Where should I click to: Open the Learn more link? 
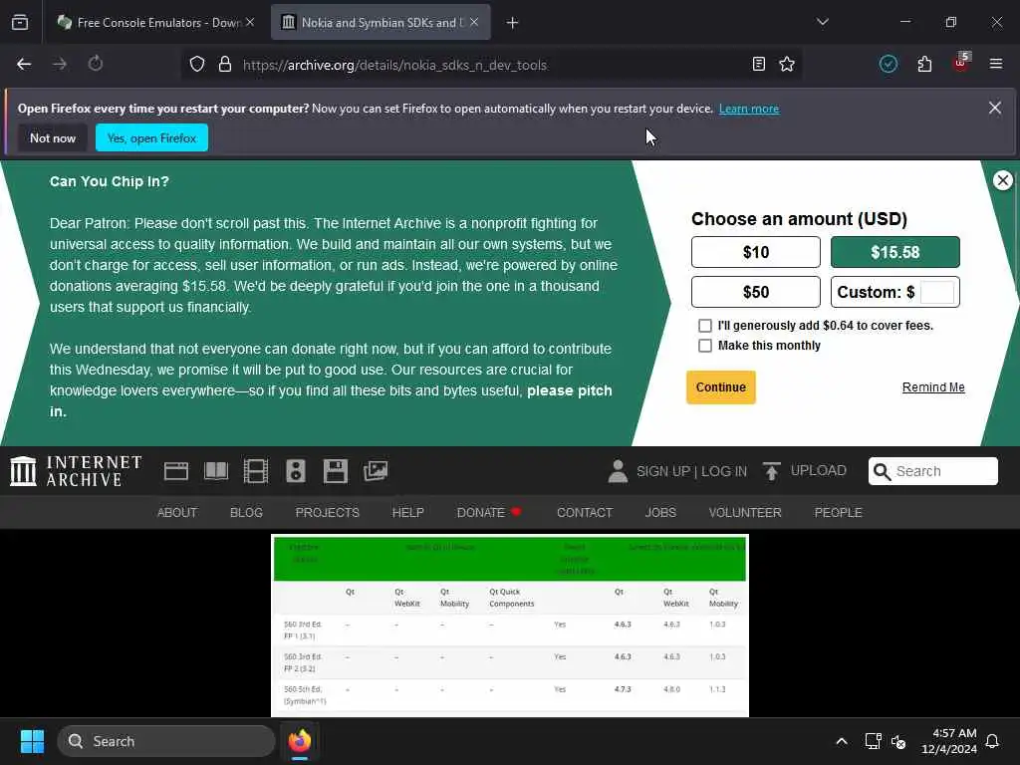[749, 109]
